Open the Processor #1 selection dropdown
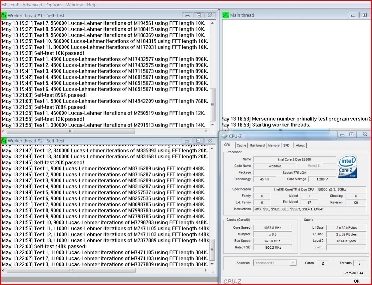372x285 pixels. click(x=275, y=263)
